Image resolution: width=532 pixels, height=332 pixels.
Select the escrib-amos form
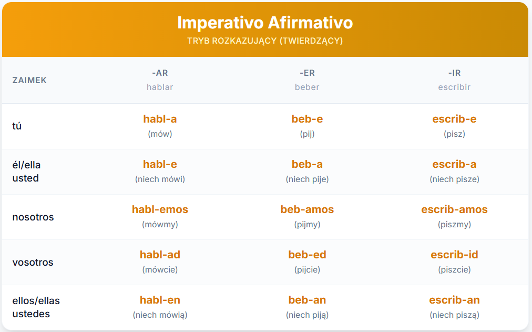pyautogui.click(x=454, y=209)
